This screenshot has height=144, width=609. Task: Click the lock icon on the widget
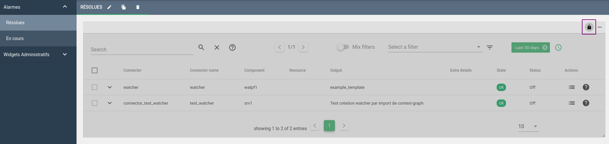click(589, 27)
